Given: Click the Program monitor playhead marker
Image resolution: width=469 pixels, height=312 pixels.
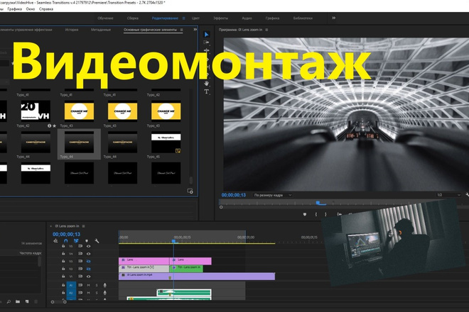Looking at the screenshot, I should click(318, 203).
